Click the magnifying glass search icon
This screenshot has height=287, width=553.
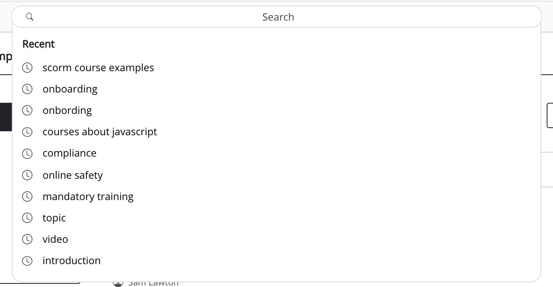(x=30, y=17)
